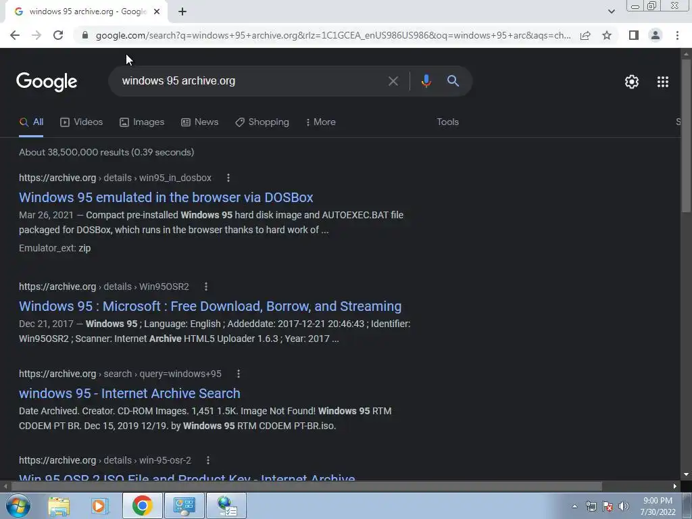Click the padlock site info icon
Image resolution: width=692 pixels, height=519 pixels.
[x=85, y=35]
